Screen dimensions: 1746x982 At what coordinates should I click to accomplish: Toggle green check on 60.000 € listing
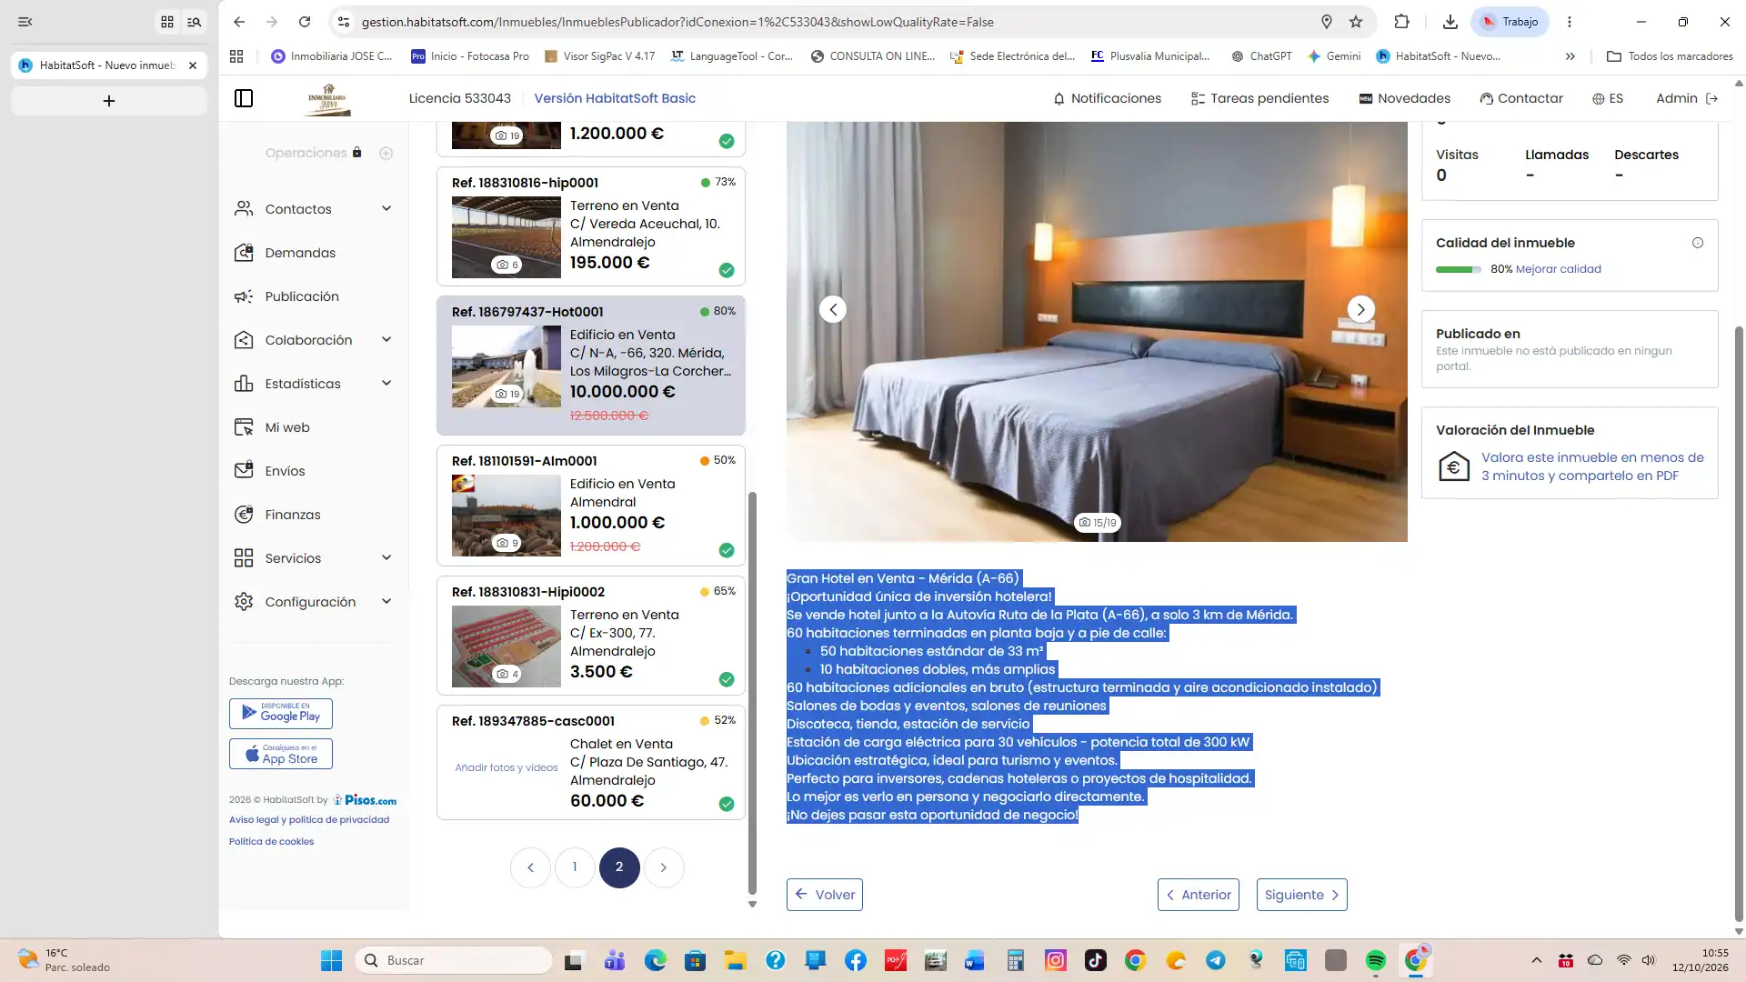727,804
